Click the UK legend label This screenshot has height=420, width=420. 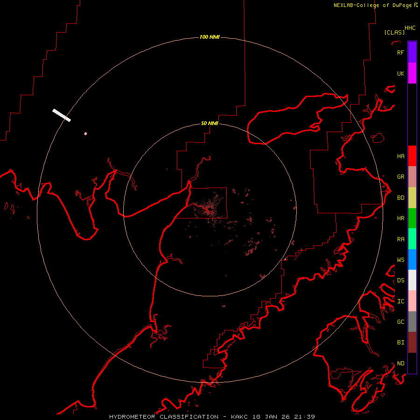click(x=400, y=73)
